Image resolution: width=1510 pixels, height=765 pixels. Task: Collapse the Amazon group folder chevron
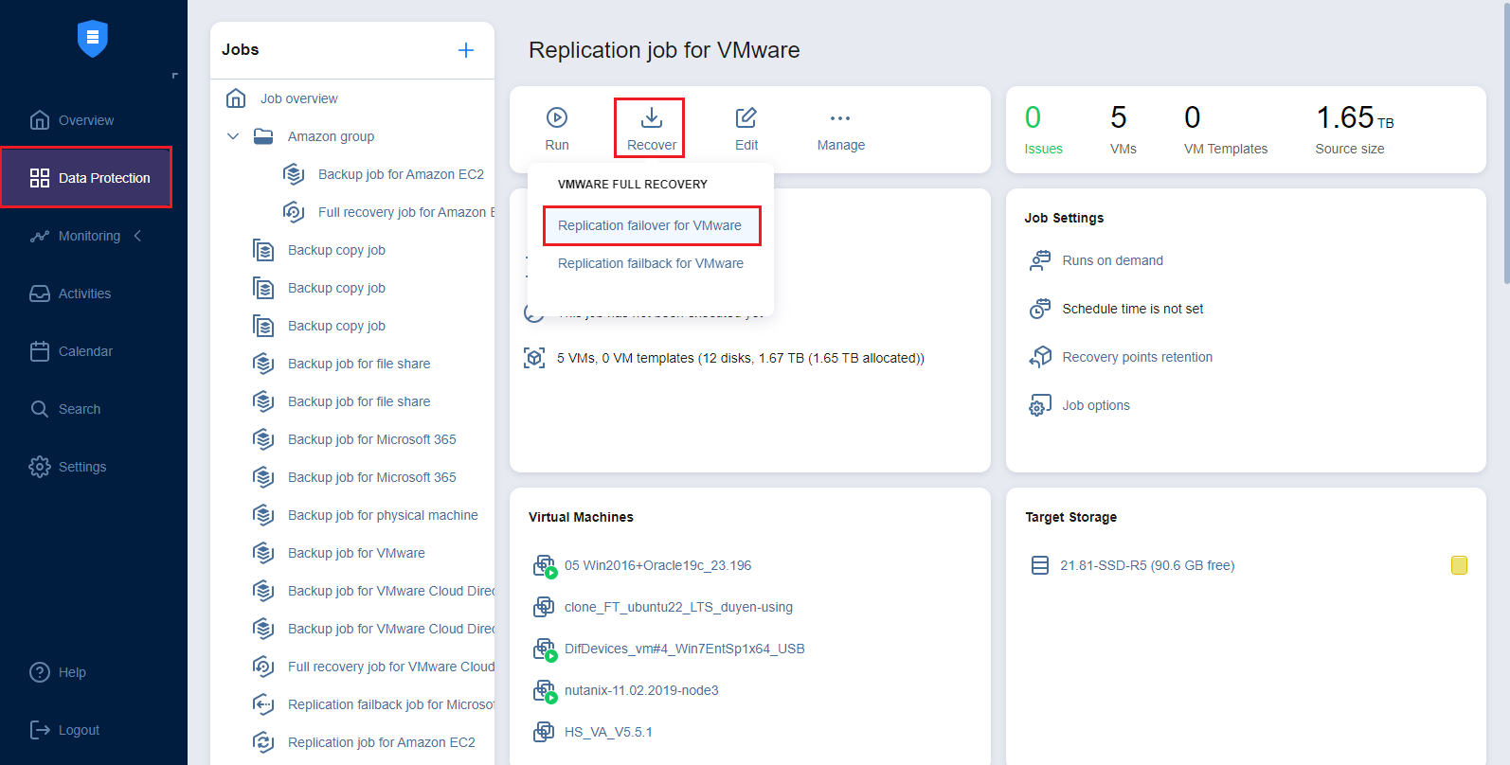click(233, 136)
